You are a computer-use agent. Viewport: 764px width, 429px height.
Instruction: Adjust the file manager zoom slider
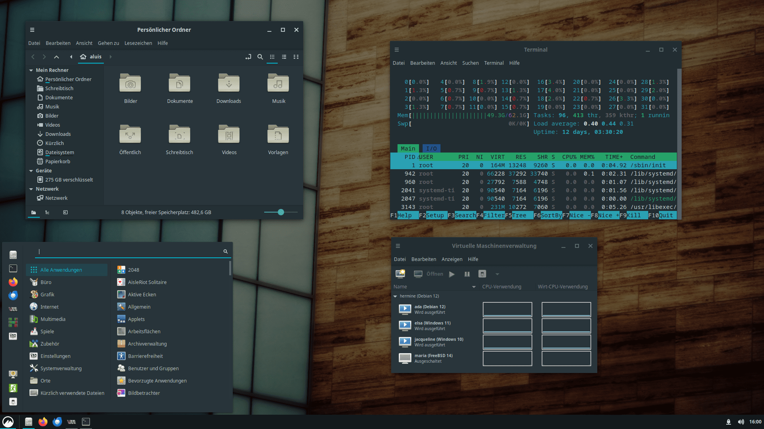tap(281, 212)
